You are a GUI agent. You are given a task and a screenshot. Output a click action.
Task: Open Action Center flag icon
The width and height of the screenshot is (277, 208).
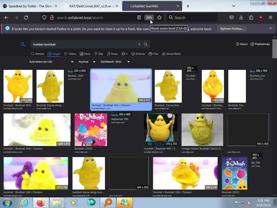[x=236, y=203]
